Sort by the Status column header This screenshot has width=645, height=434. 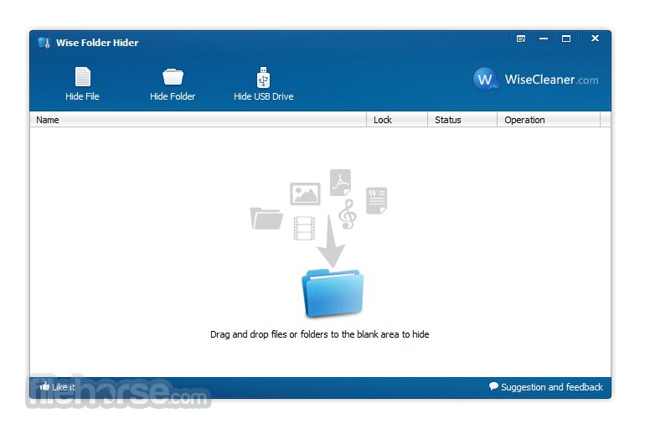click(x=462, y=120)
